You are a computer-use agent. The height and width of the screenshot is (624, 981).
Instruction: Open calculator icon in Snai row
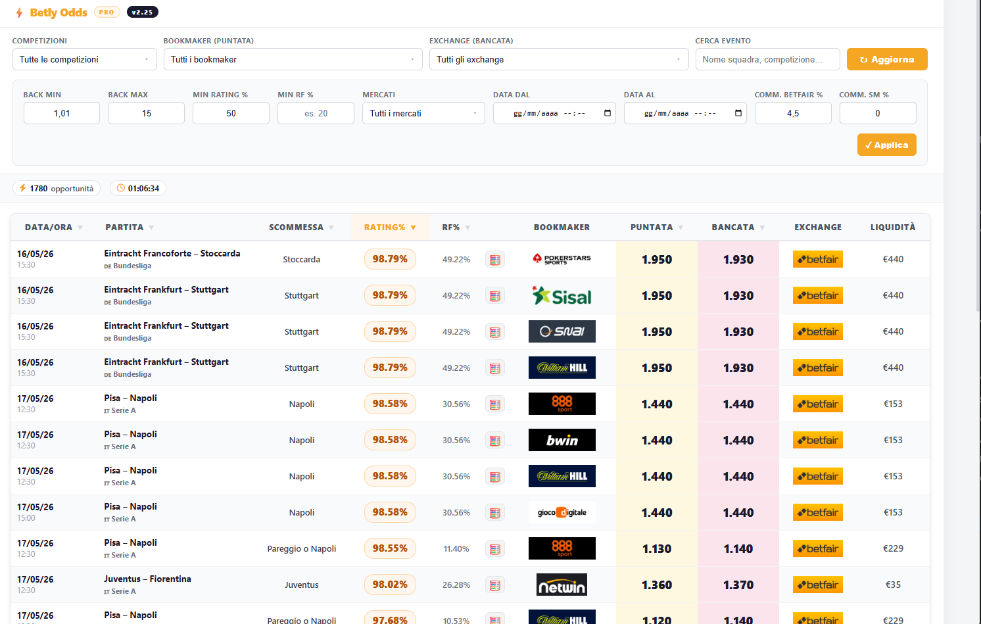495,332
